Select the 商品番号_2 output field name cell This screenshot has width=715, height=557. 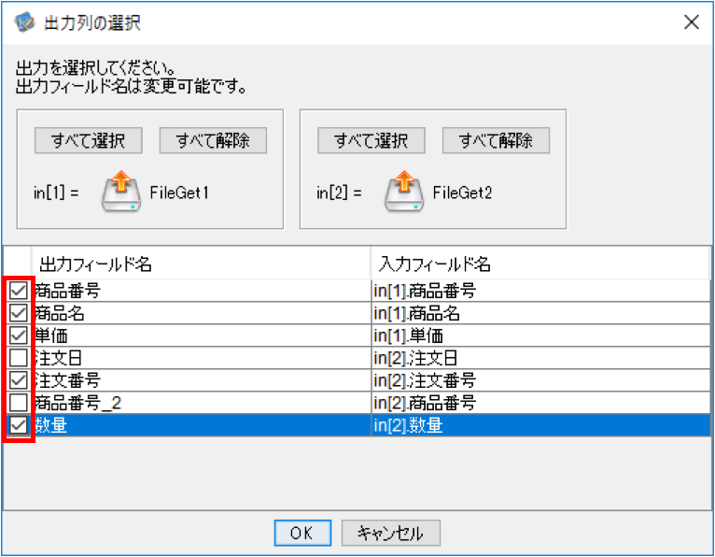[x=202, y=403]
